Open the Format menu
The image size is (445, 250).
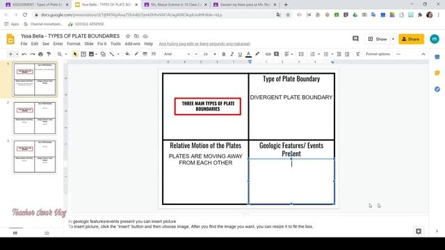click(74, 44)
